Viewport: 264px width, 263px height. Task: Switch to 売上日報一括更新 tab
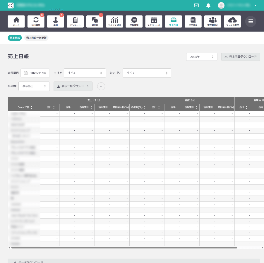36,38
